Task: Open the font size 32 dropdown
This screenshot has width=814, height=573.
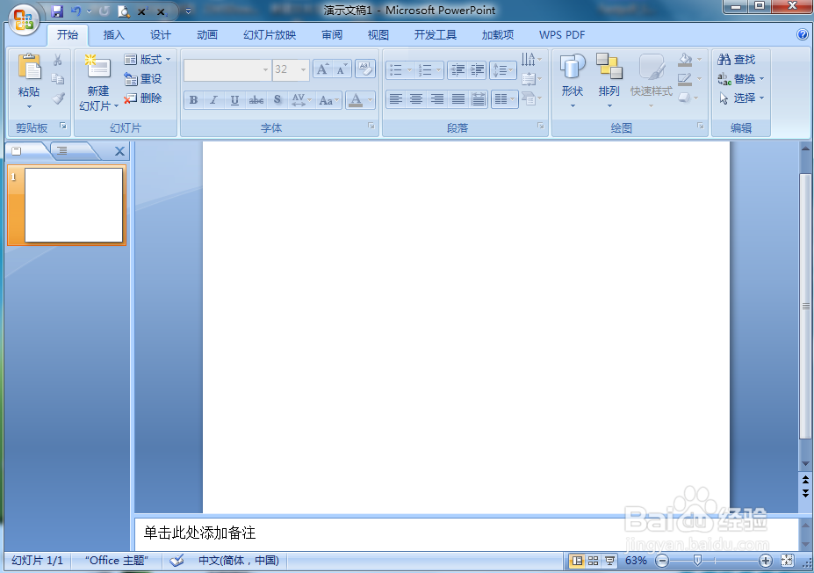Action: 303,69
